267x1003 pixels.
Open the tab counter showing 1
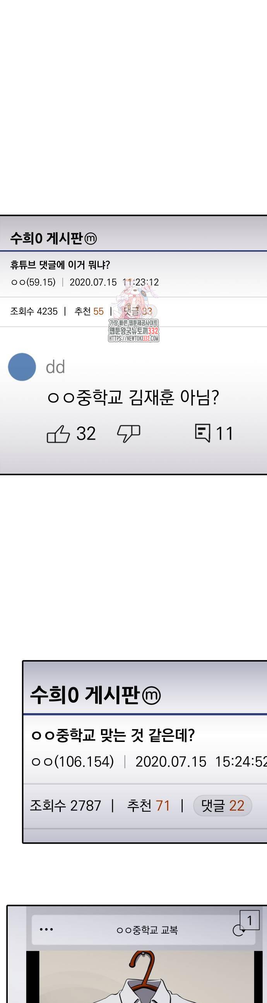point(250,920)
